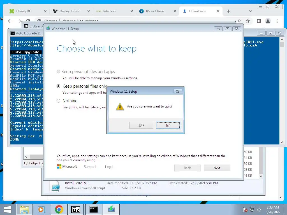Minimize the Auto Upgrade 11 console
This screenshot has width=287, height=215.
click(261, 33)
